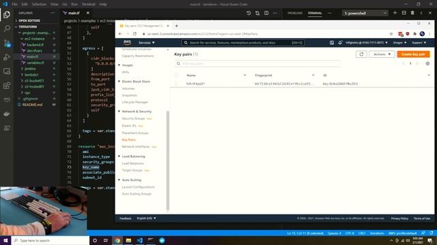Screen dimensions: 437x245
Task: Open the VS Code Explorer view icon
Action: 7,14
